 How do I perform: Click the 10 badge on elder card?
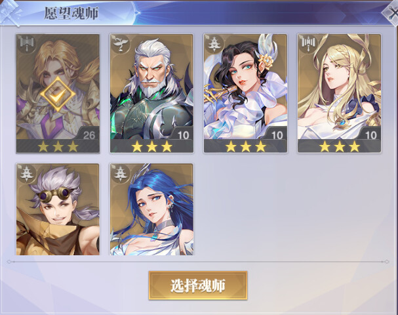coord(183,135)
